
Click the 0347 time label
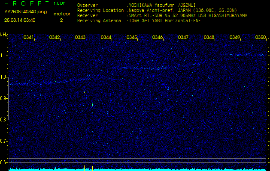[183, 37]
